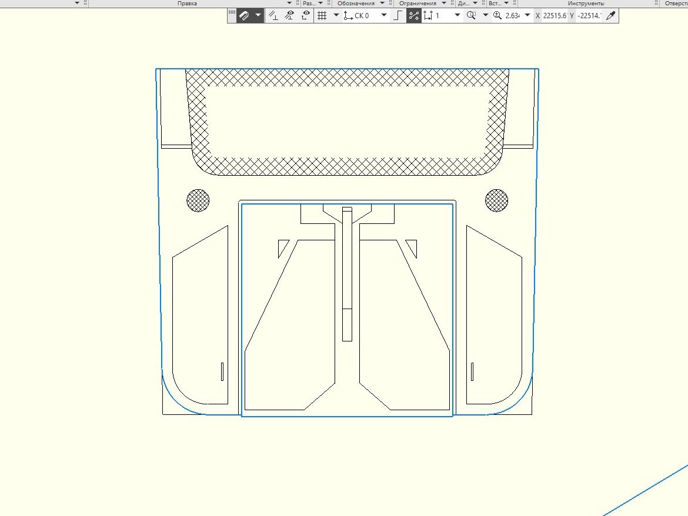This screenshot has width=688, height=516.
Task: Click the first eye display icon
Action: (289, 16)
